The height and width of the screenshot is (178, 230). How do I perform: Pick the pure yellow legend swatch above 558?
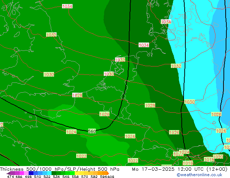click(x=77, y=173)
